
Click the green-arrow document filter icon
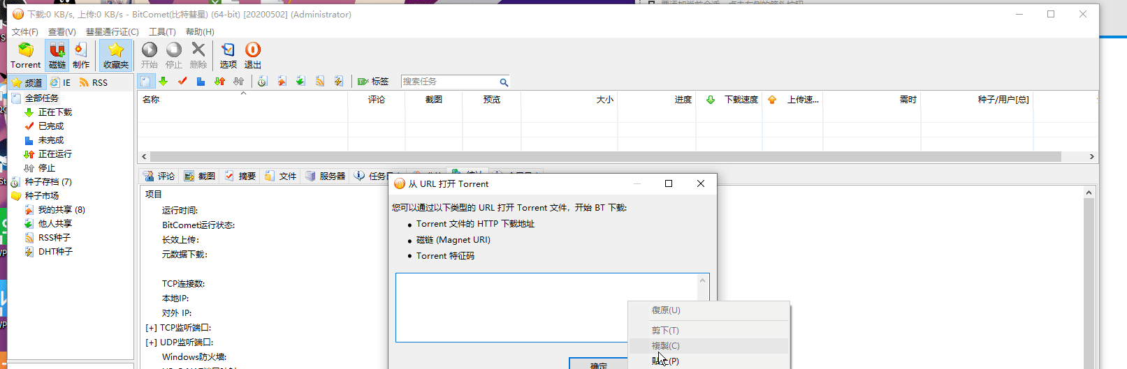tap(300, 82)
